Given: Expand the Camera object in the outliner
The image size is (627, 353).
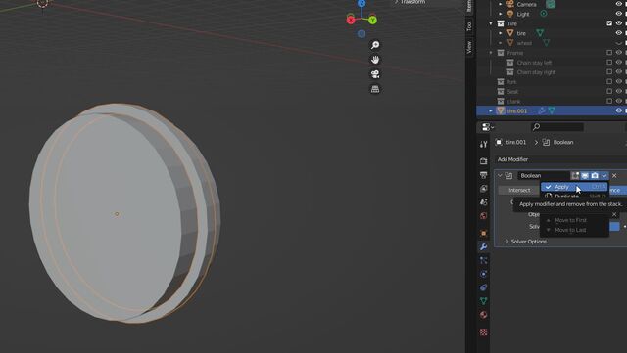Looking at the screenshot, I should 501,4.
